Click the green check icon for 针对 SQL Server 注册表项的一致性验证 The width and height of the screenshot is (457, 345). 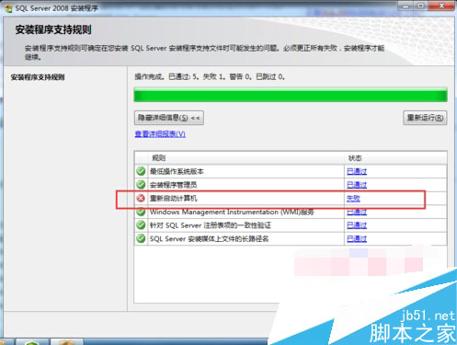pyautogui.click(x=141, y=225)
